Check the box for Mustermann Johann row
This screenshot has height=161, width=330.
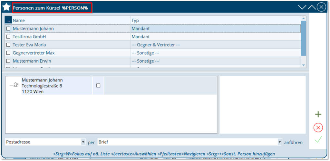click(x=8, y=29)
